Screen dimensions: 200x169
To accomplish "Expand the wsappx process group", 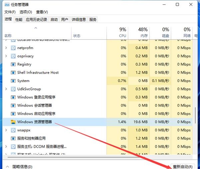I will tap(6, 130).
